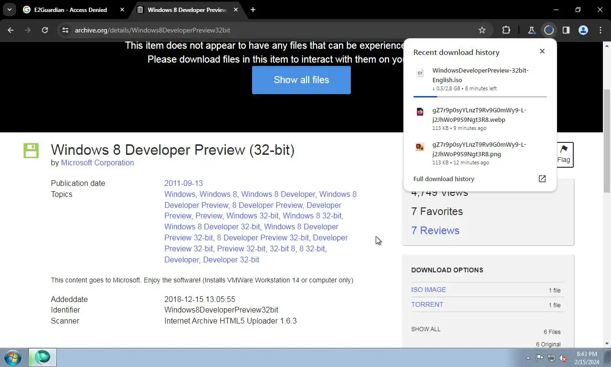Close the Recent download history popup
611x367 pixels.
542,51
